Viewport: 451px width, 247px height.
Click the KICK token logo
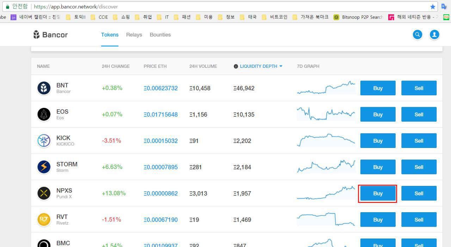(44, 141)
